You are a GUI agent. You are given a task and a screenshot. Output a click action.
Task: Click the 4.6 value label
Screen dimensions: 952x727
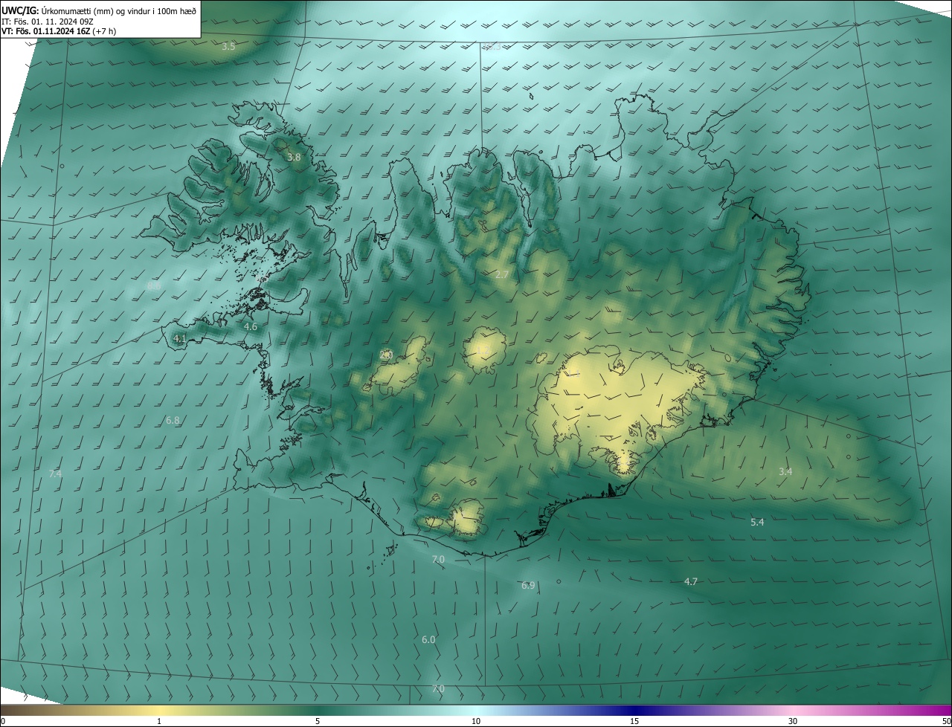point(251,326)
